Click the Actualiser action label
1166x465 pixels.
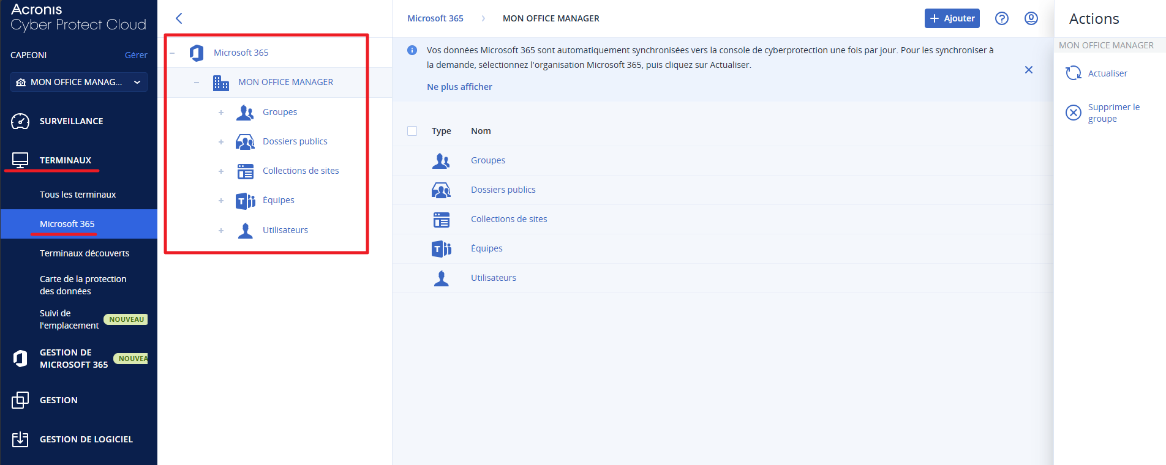pos(1108,73)
